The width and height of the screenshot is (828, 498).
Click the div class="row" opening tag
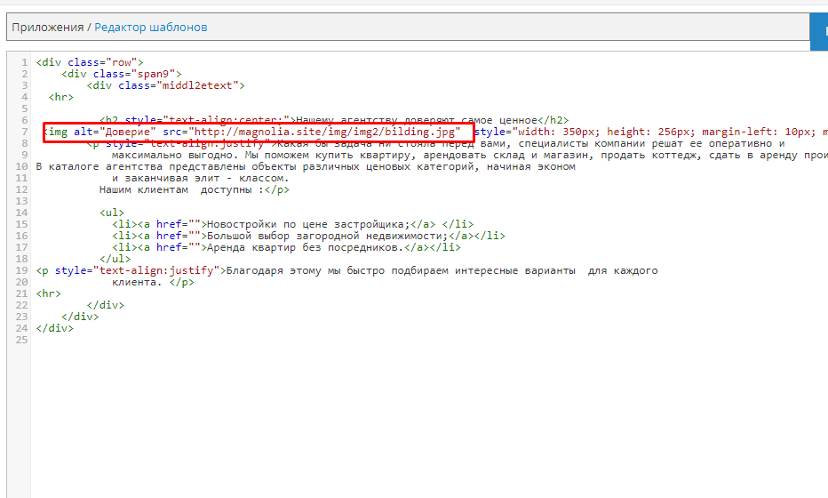(x=89, y=62)
